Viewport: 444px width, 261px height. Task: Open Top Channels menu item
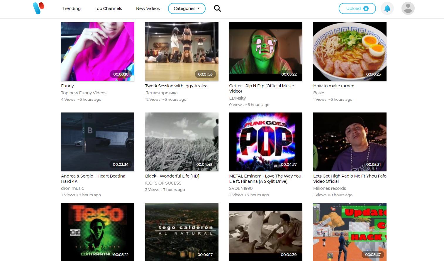point(108,8)
